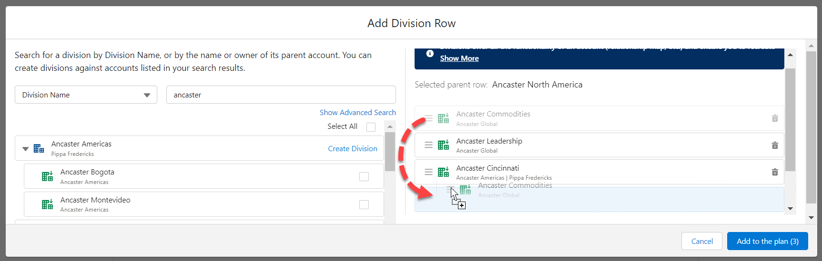
Task: Click trash icon on top Ancaster Commodities row
Action: (774, 118)
